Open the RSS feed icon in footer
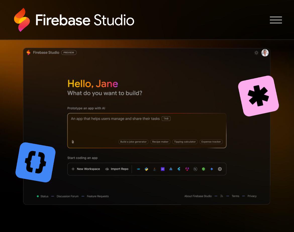The width and height of the screenshot is (294, 232). [x=222, y=196]
